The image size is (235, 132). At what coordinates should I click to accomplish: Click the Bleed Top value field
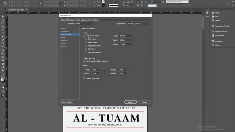(96, 70)
